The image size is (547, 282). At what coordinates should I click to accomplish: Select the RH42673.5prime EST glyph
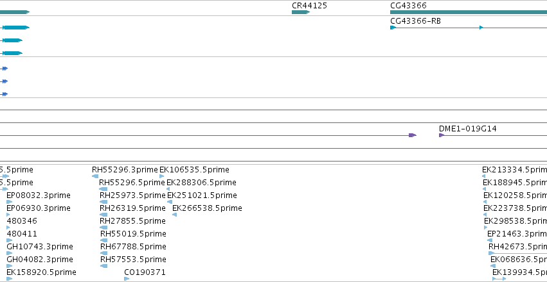pyautogui.click(x=517, y=253)
